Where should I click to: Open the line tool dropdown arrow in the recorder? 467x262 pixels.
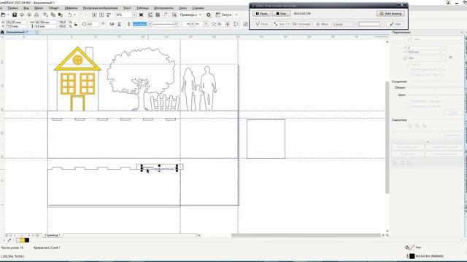288,24
